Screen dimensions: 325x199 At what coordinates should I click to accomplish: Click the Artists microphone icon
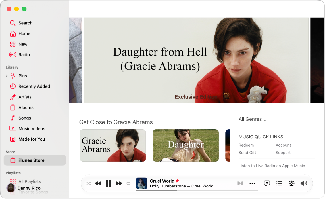pos(13,97)
